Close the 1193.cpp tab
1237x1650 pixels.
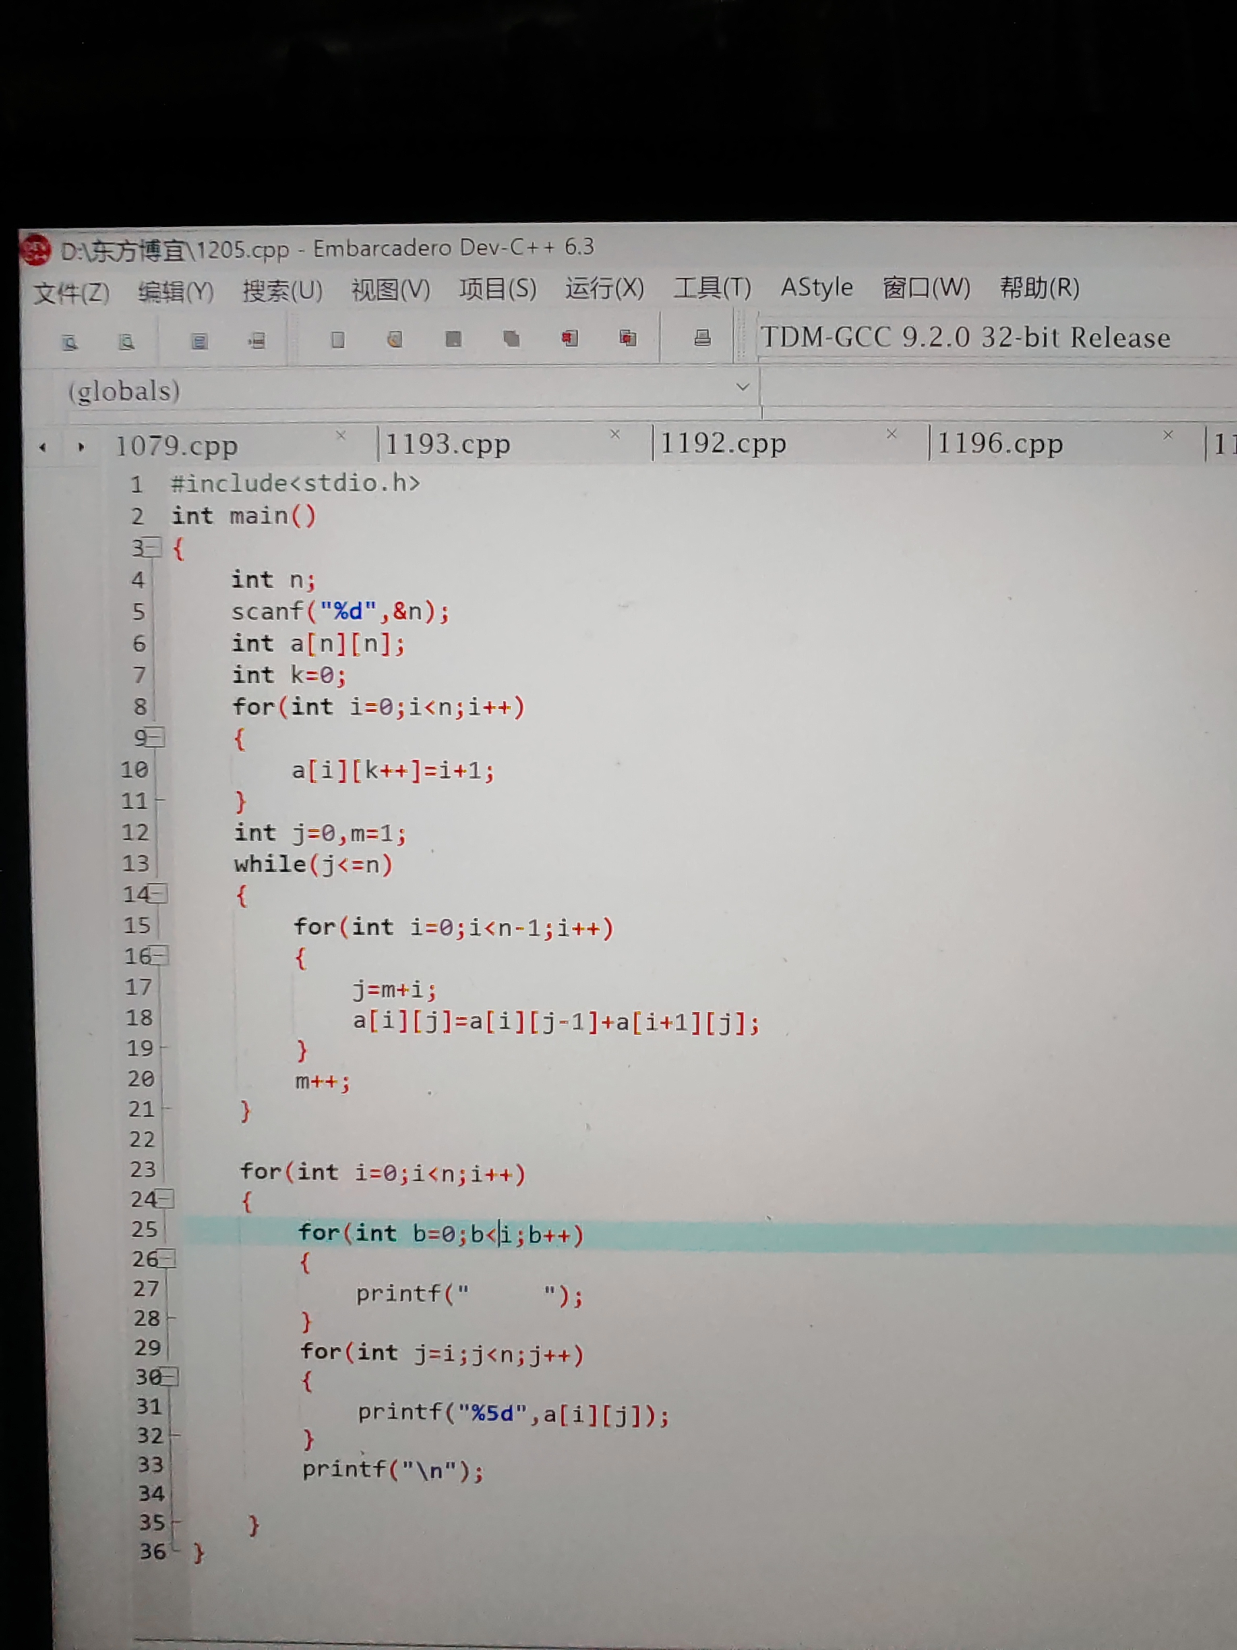click(615, 434)
